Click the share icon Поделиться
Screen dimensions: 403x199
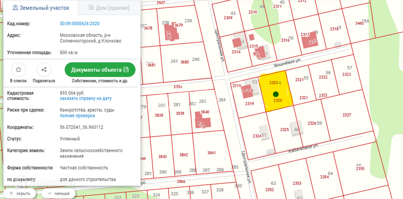(44, 69)
